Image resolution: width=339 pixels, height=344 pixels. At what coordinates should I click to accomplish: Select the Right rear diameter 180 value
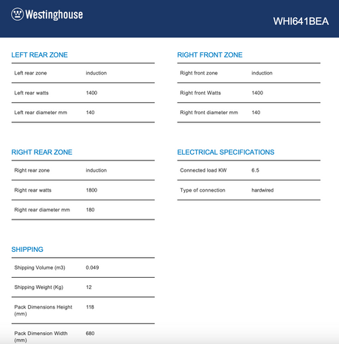pos(90,210)
